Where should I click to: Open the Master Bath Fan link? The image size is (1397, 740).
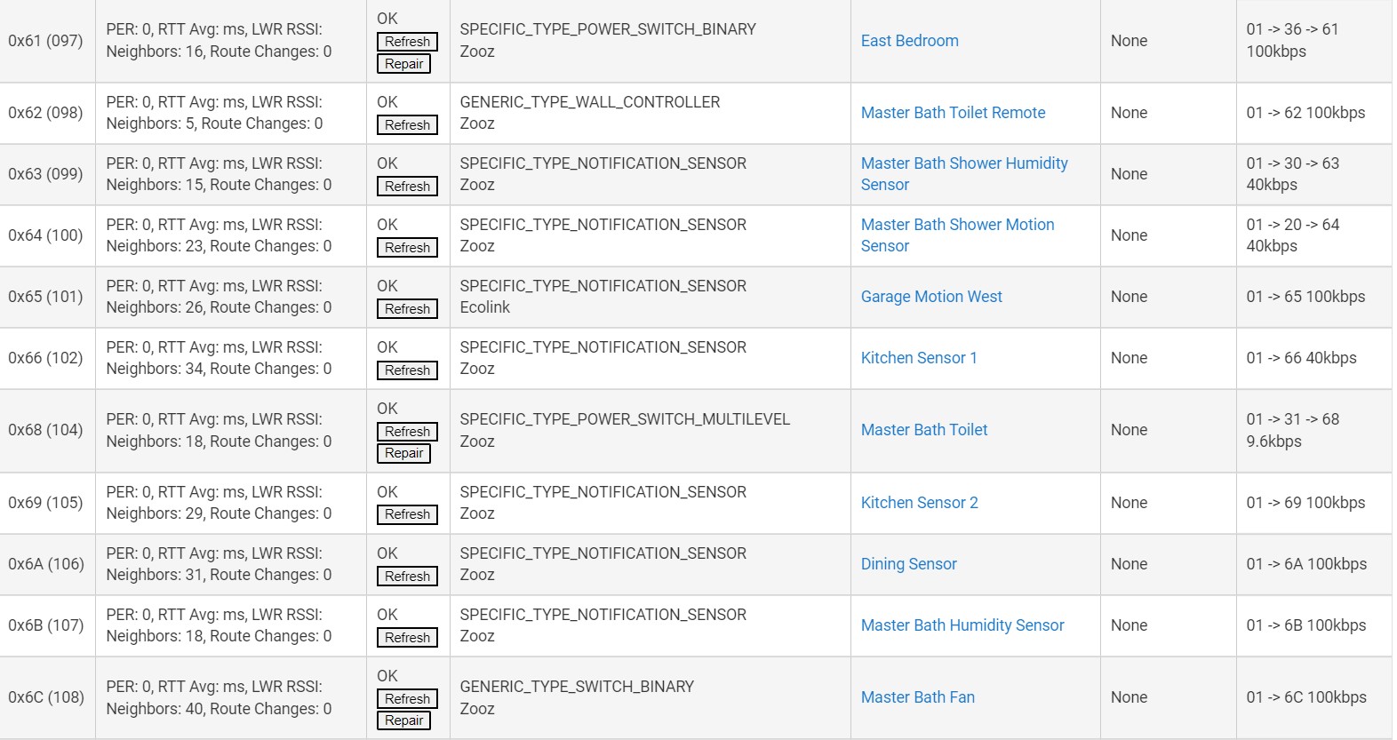917,697
